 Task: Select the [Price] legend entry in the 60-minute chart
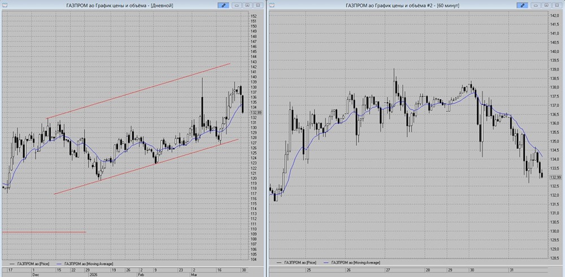296,263
